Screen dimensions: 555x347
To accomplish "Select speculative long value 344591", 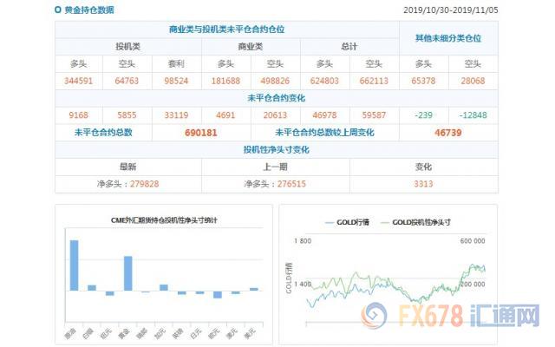I will (78, 81).
